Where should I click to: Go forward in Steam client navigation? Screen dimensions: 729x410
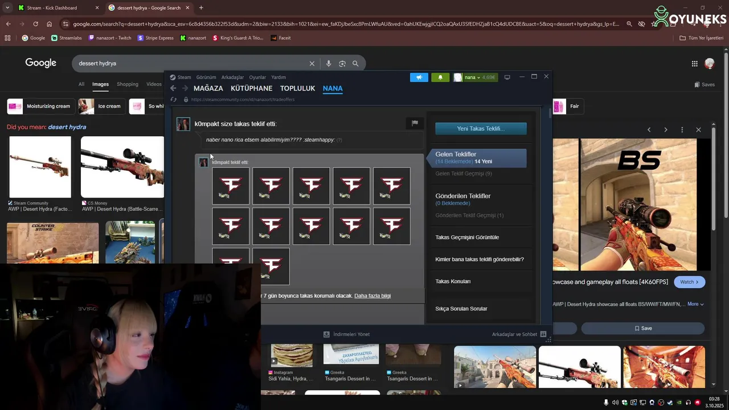pyautogui.click(x=185, y=88)
